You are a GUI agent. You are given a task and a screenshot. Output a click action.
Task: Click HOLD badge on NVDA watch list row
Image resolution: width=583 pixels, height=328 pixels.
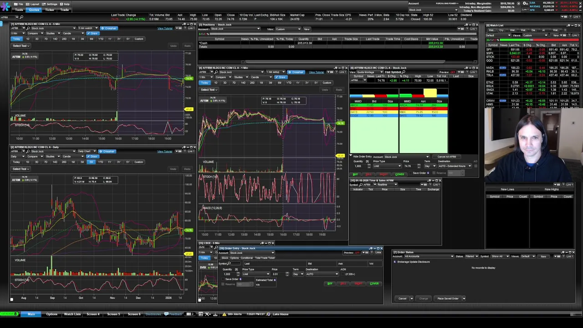[503, 68]
